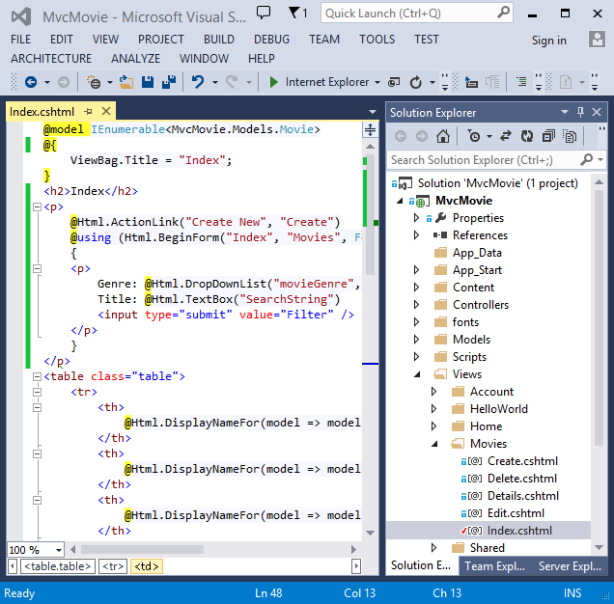Expand the Models folder

(x=416, y=340)
